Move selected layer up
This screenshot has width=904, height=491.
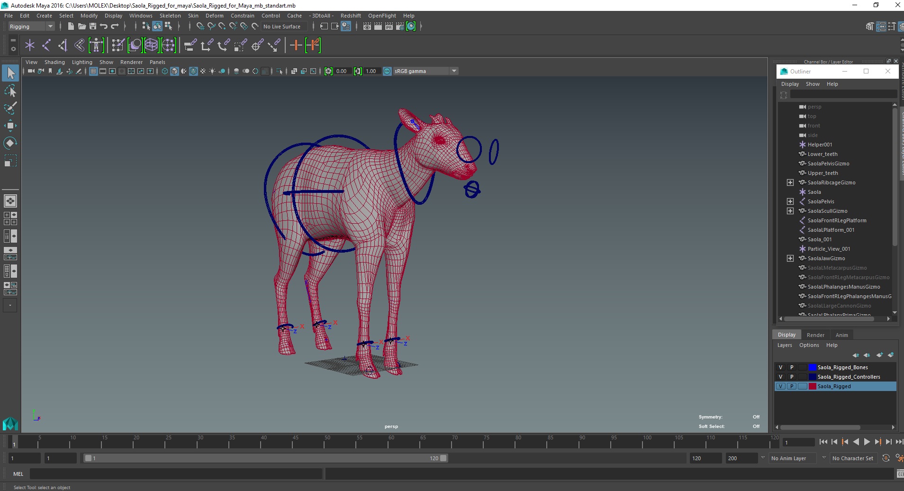click(x=856, y=355)
